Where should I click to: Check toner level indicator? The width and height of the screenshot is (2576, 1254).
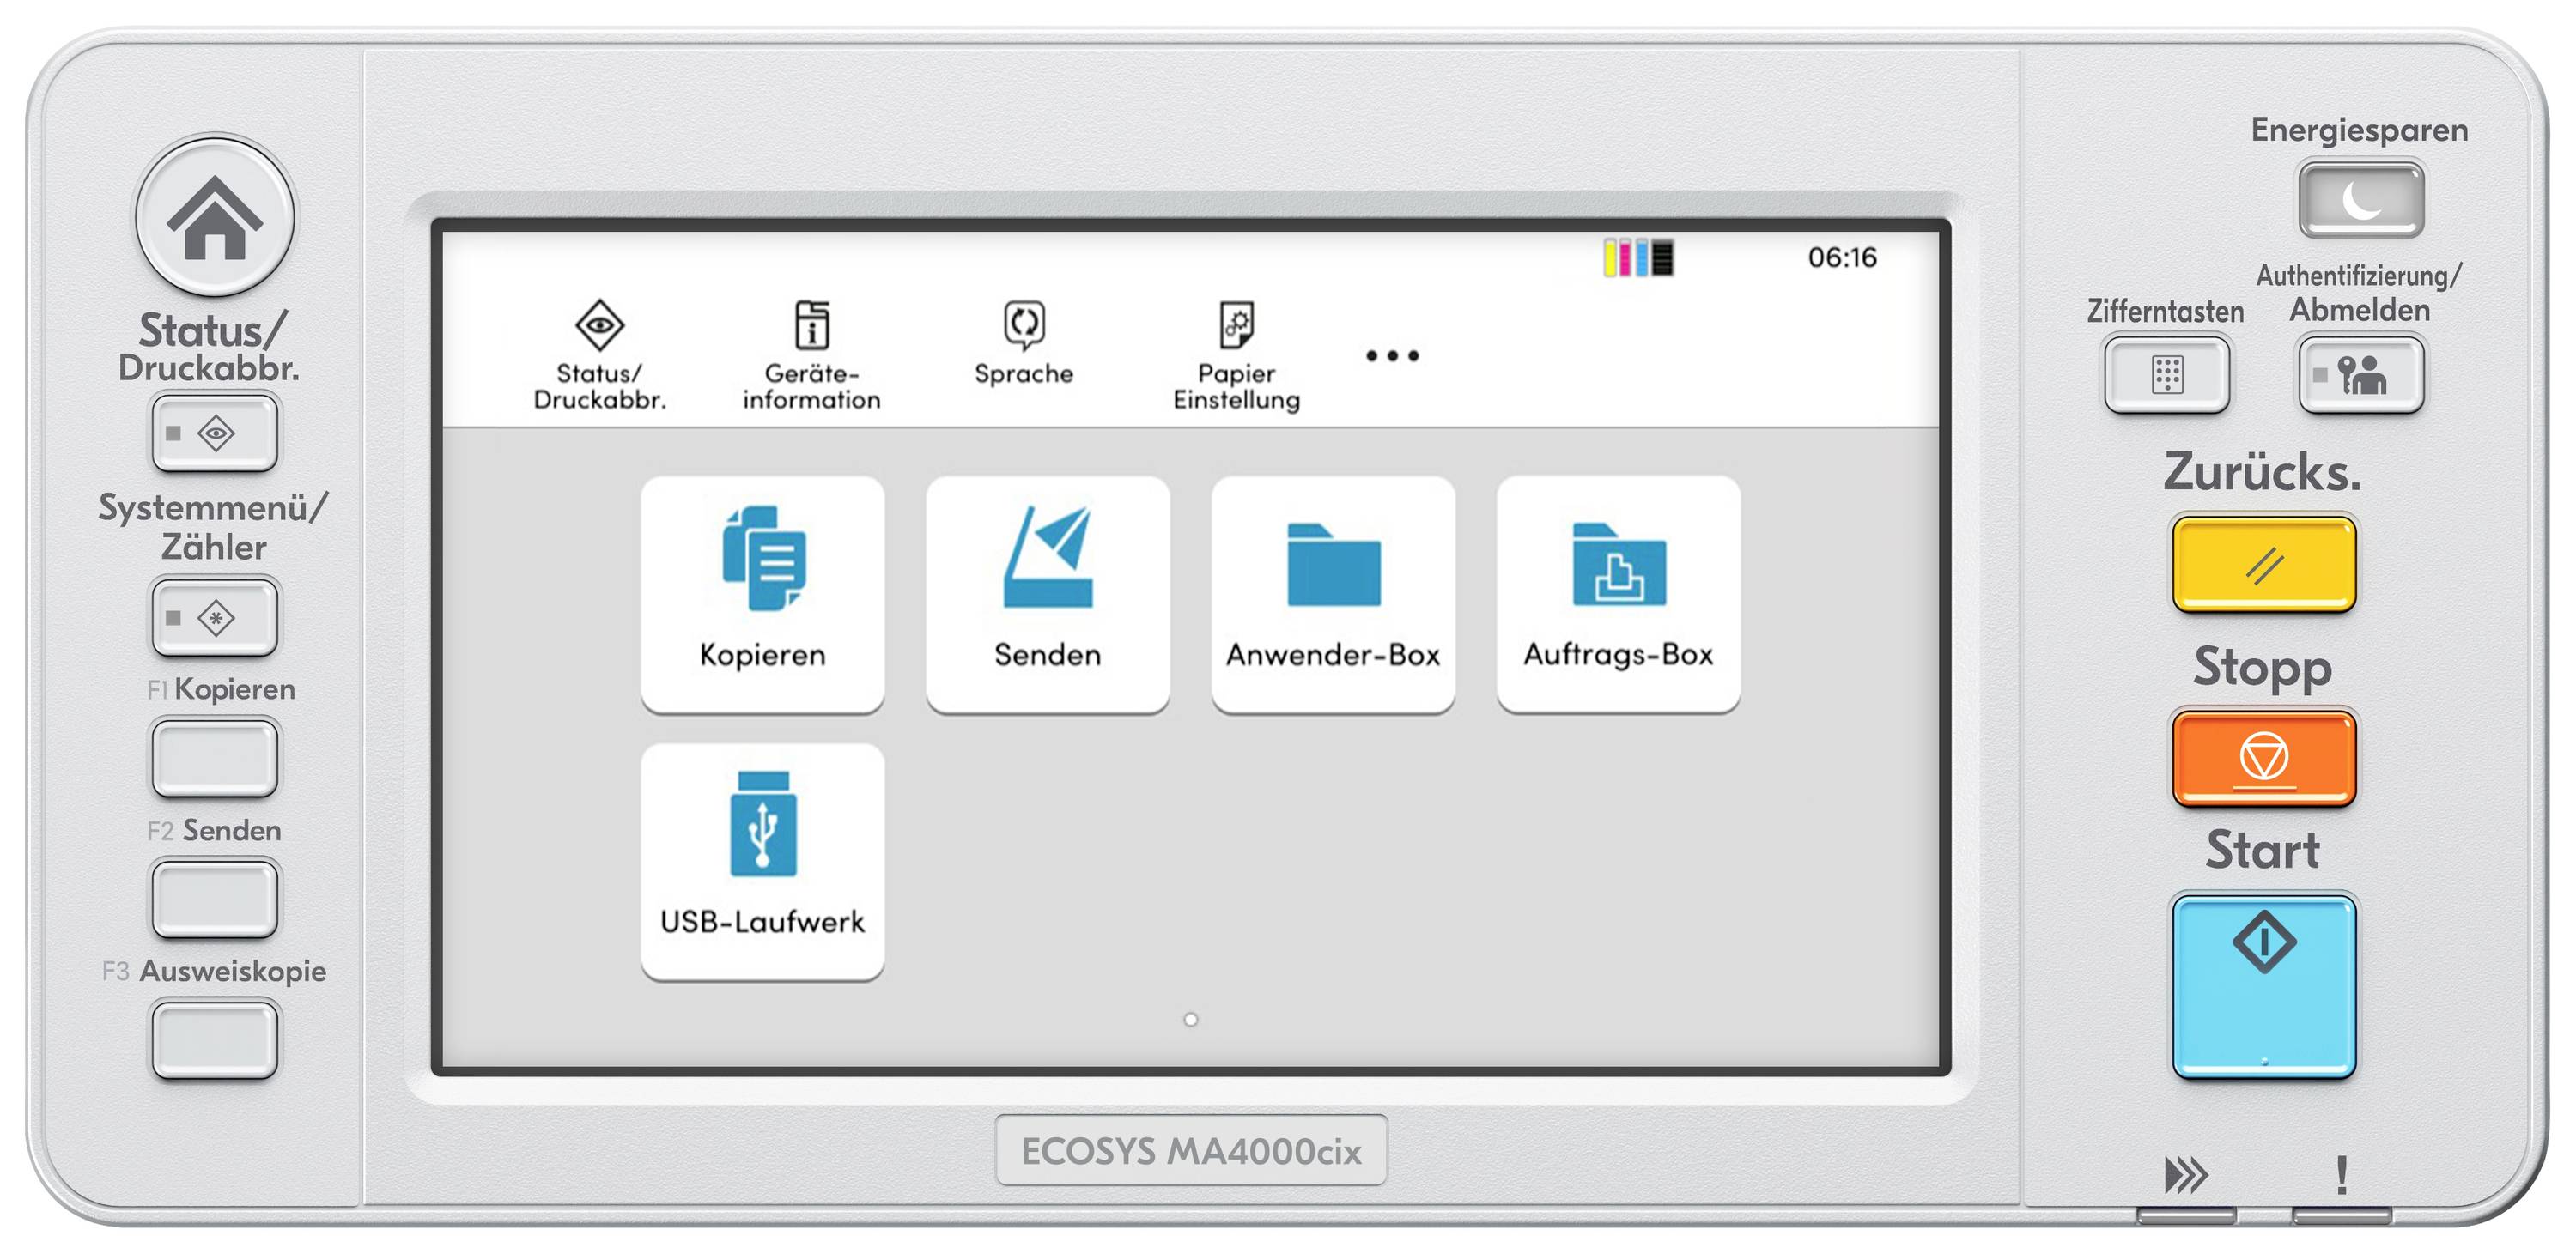[x=1639, y=257]
